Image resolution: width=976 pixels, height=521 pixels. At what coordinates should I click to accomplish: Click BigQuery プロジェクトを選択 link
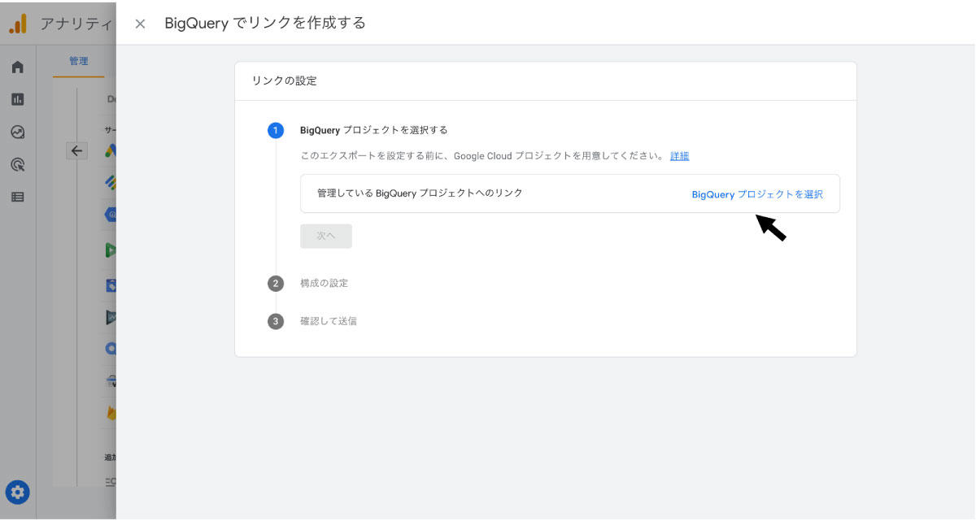pyautogui.click(x=757, y=194)
